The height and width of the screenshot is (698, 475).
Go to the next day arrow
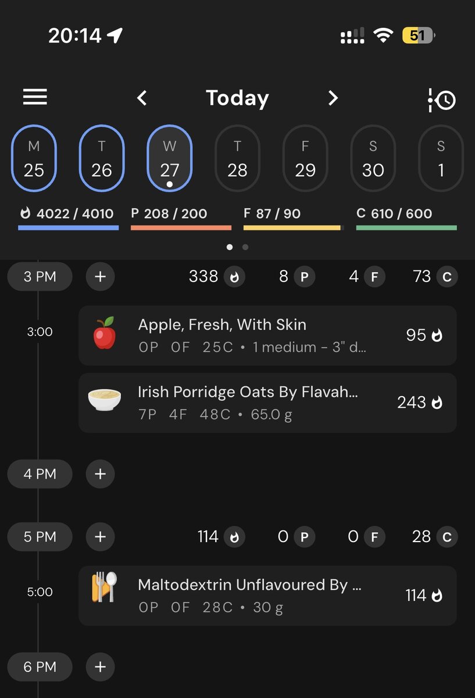tap(333, 98)
